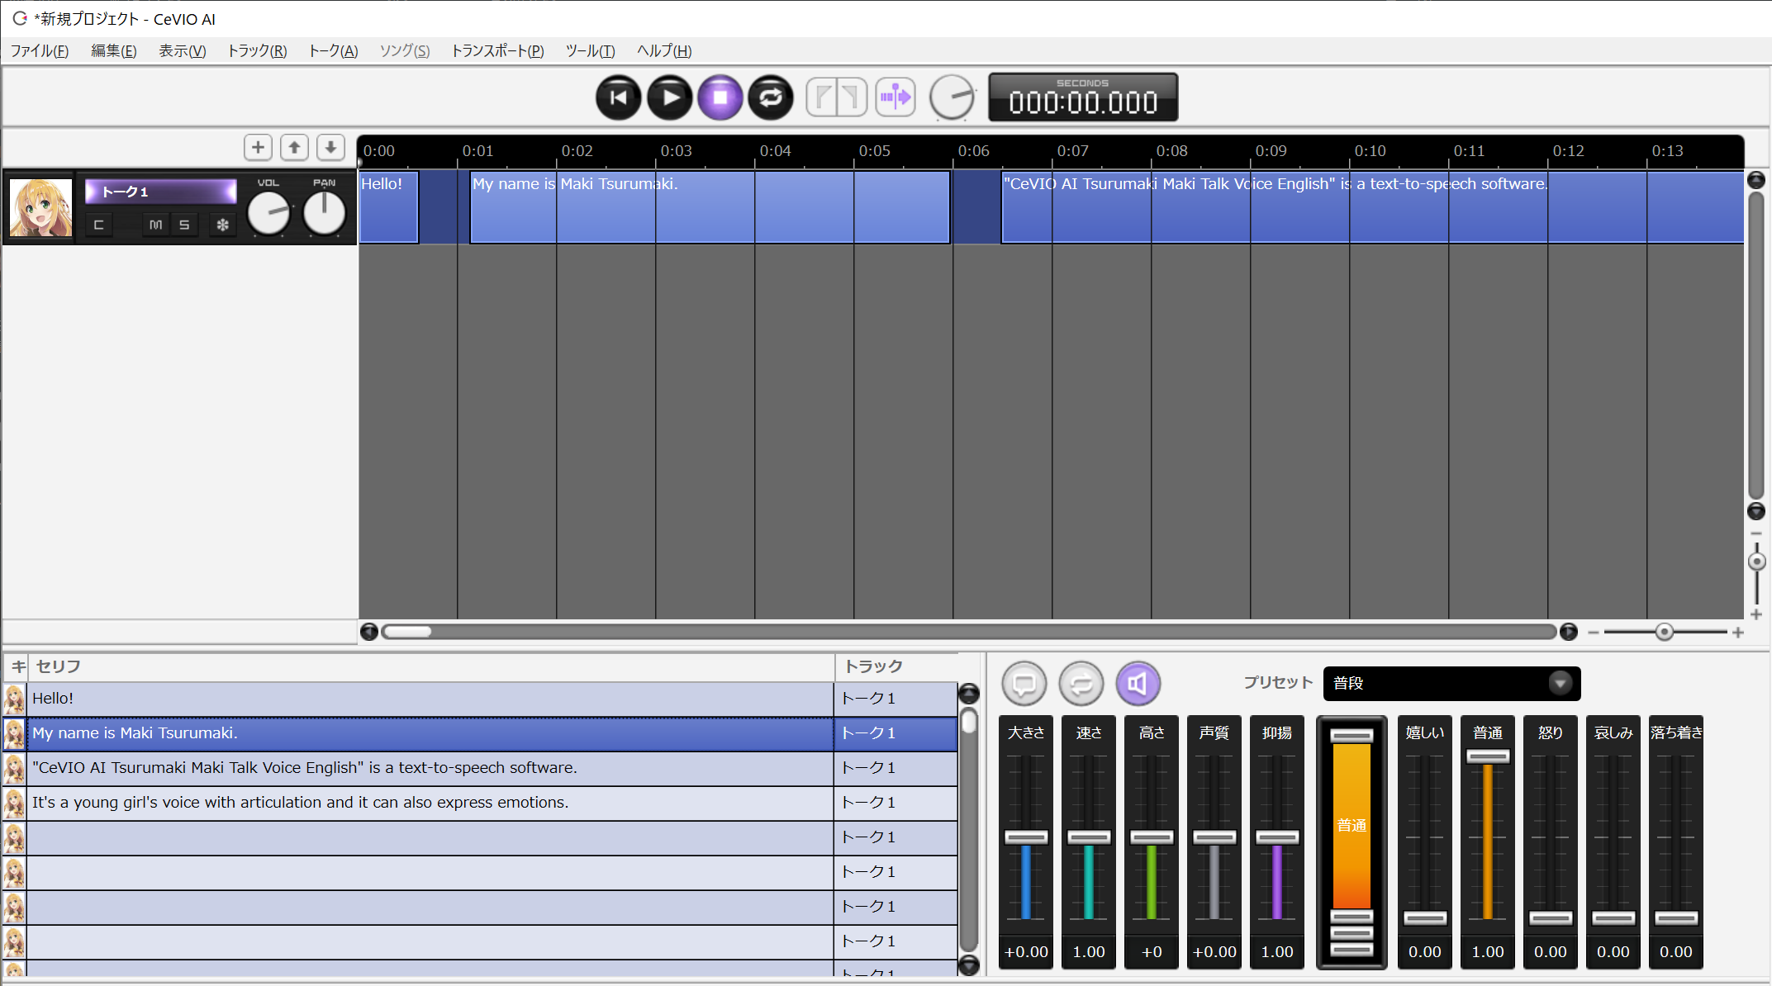Click the 声質 voice quality slider handle
1772x986 pixels.
click(1214, 837)
